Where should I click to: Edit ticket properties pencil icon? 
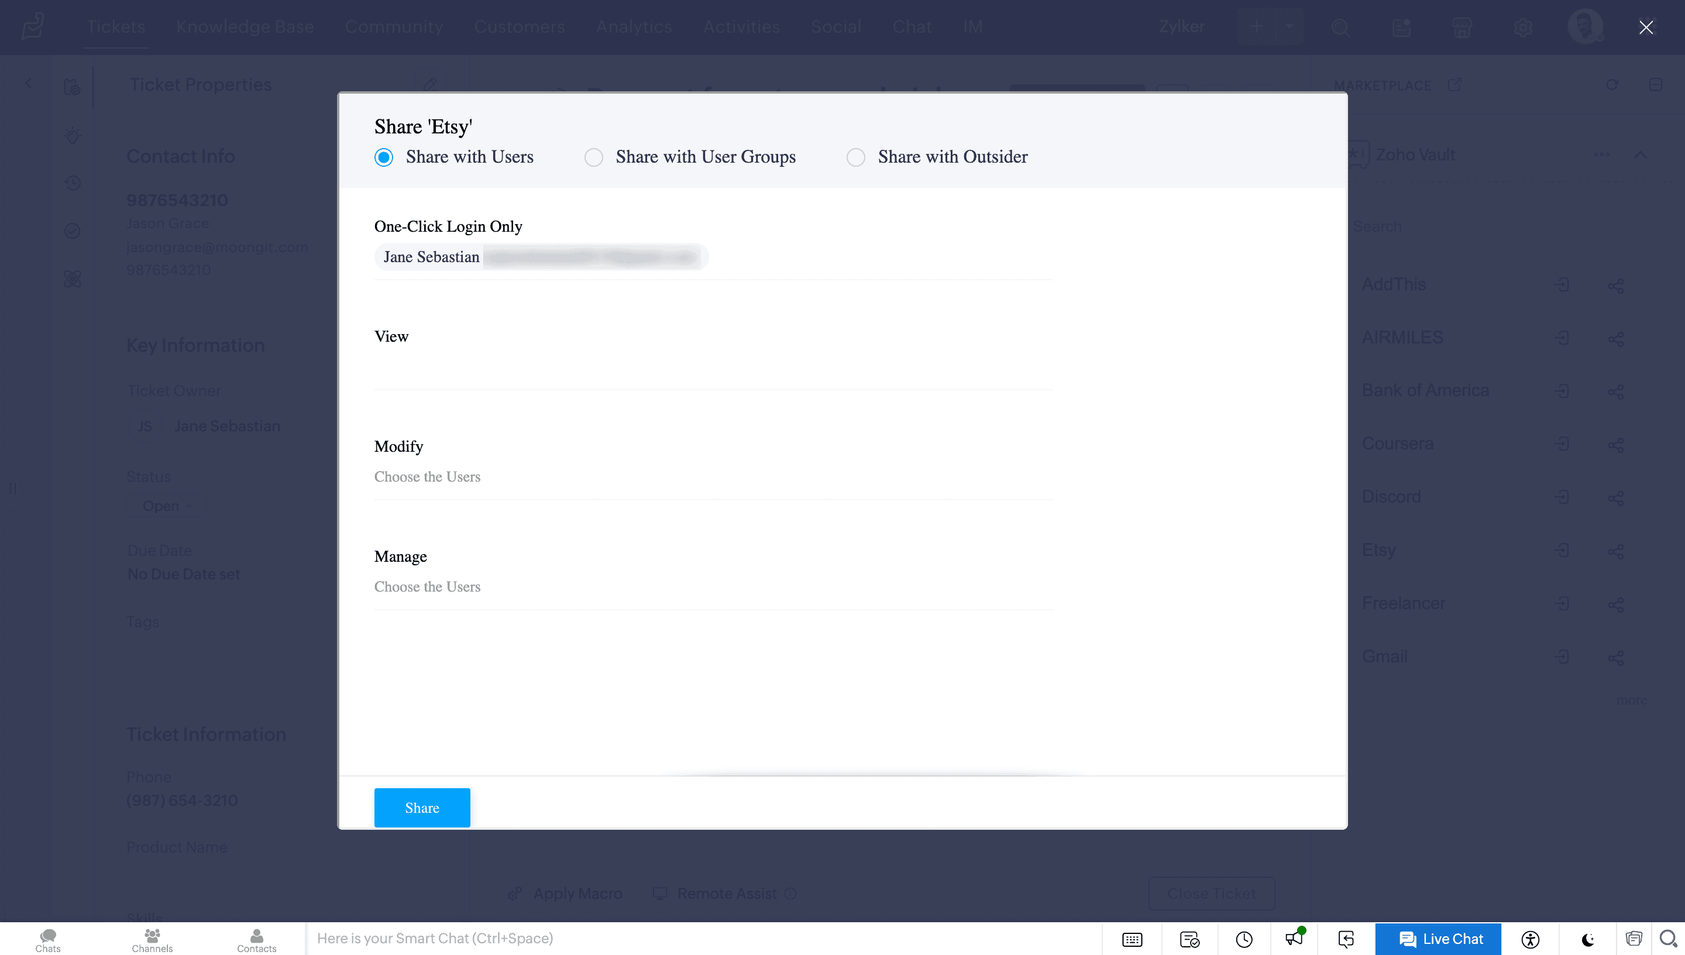pos(430,84)
